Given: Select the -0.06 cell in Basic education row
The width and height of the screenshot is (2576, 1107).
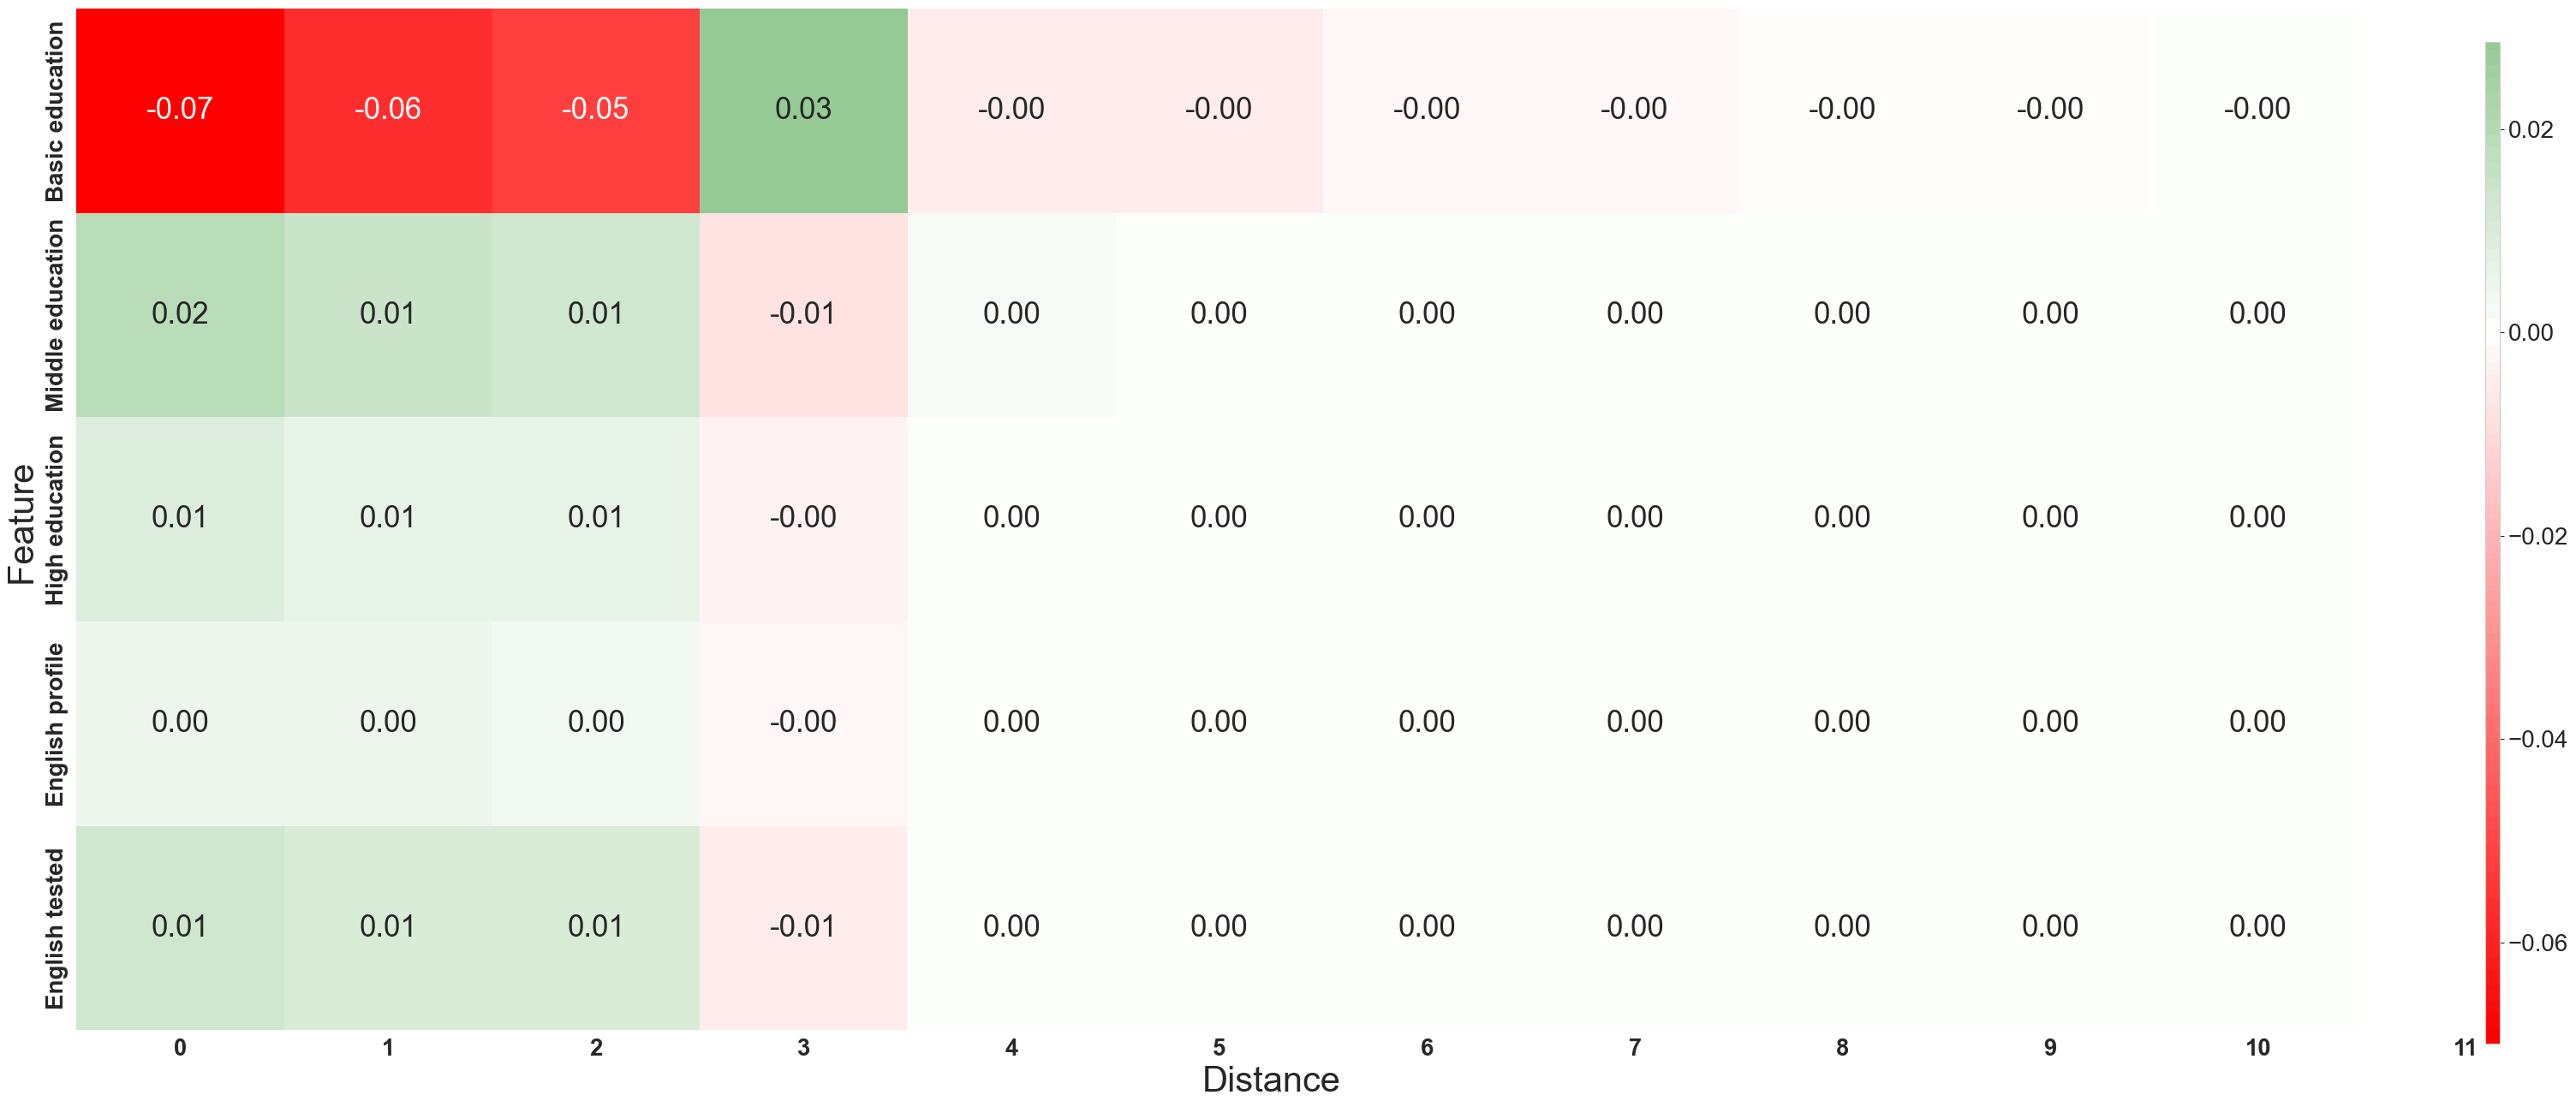Looking at the screenshot, I should point(388,109).
